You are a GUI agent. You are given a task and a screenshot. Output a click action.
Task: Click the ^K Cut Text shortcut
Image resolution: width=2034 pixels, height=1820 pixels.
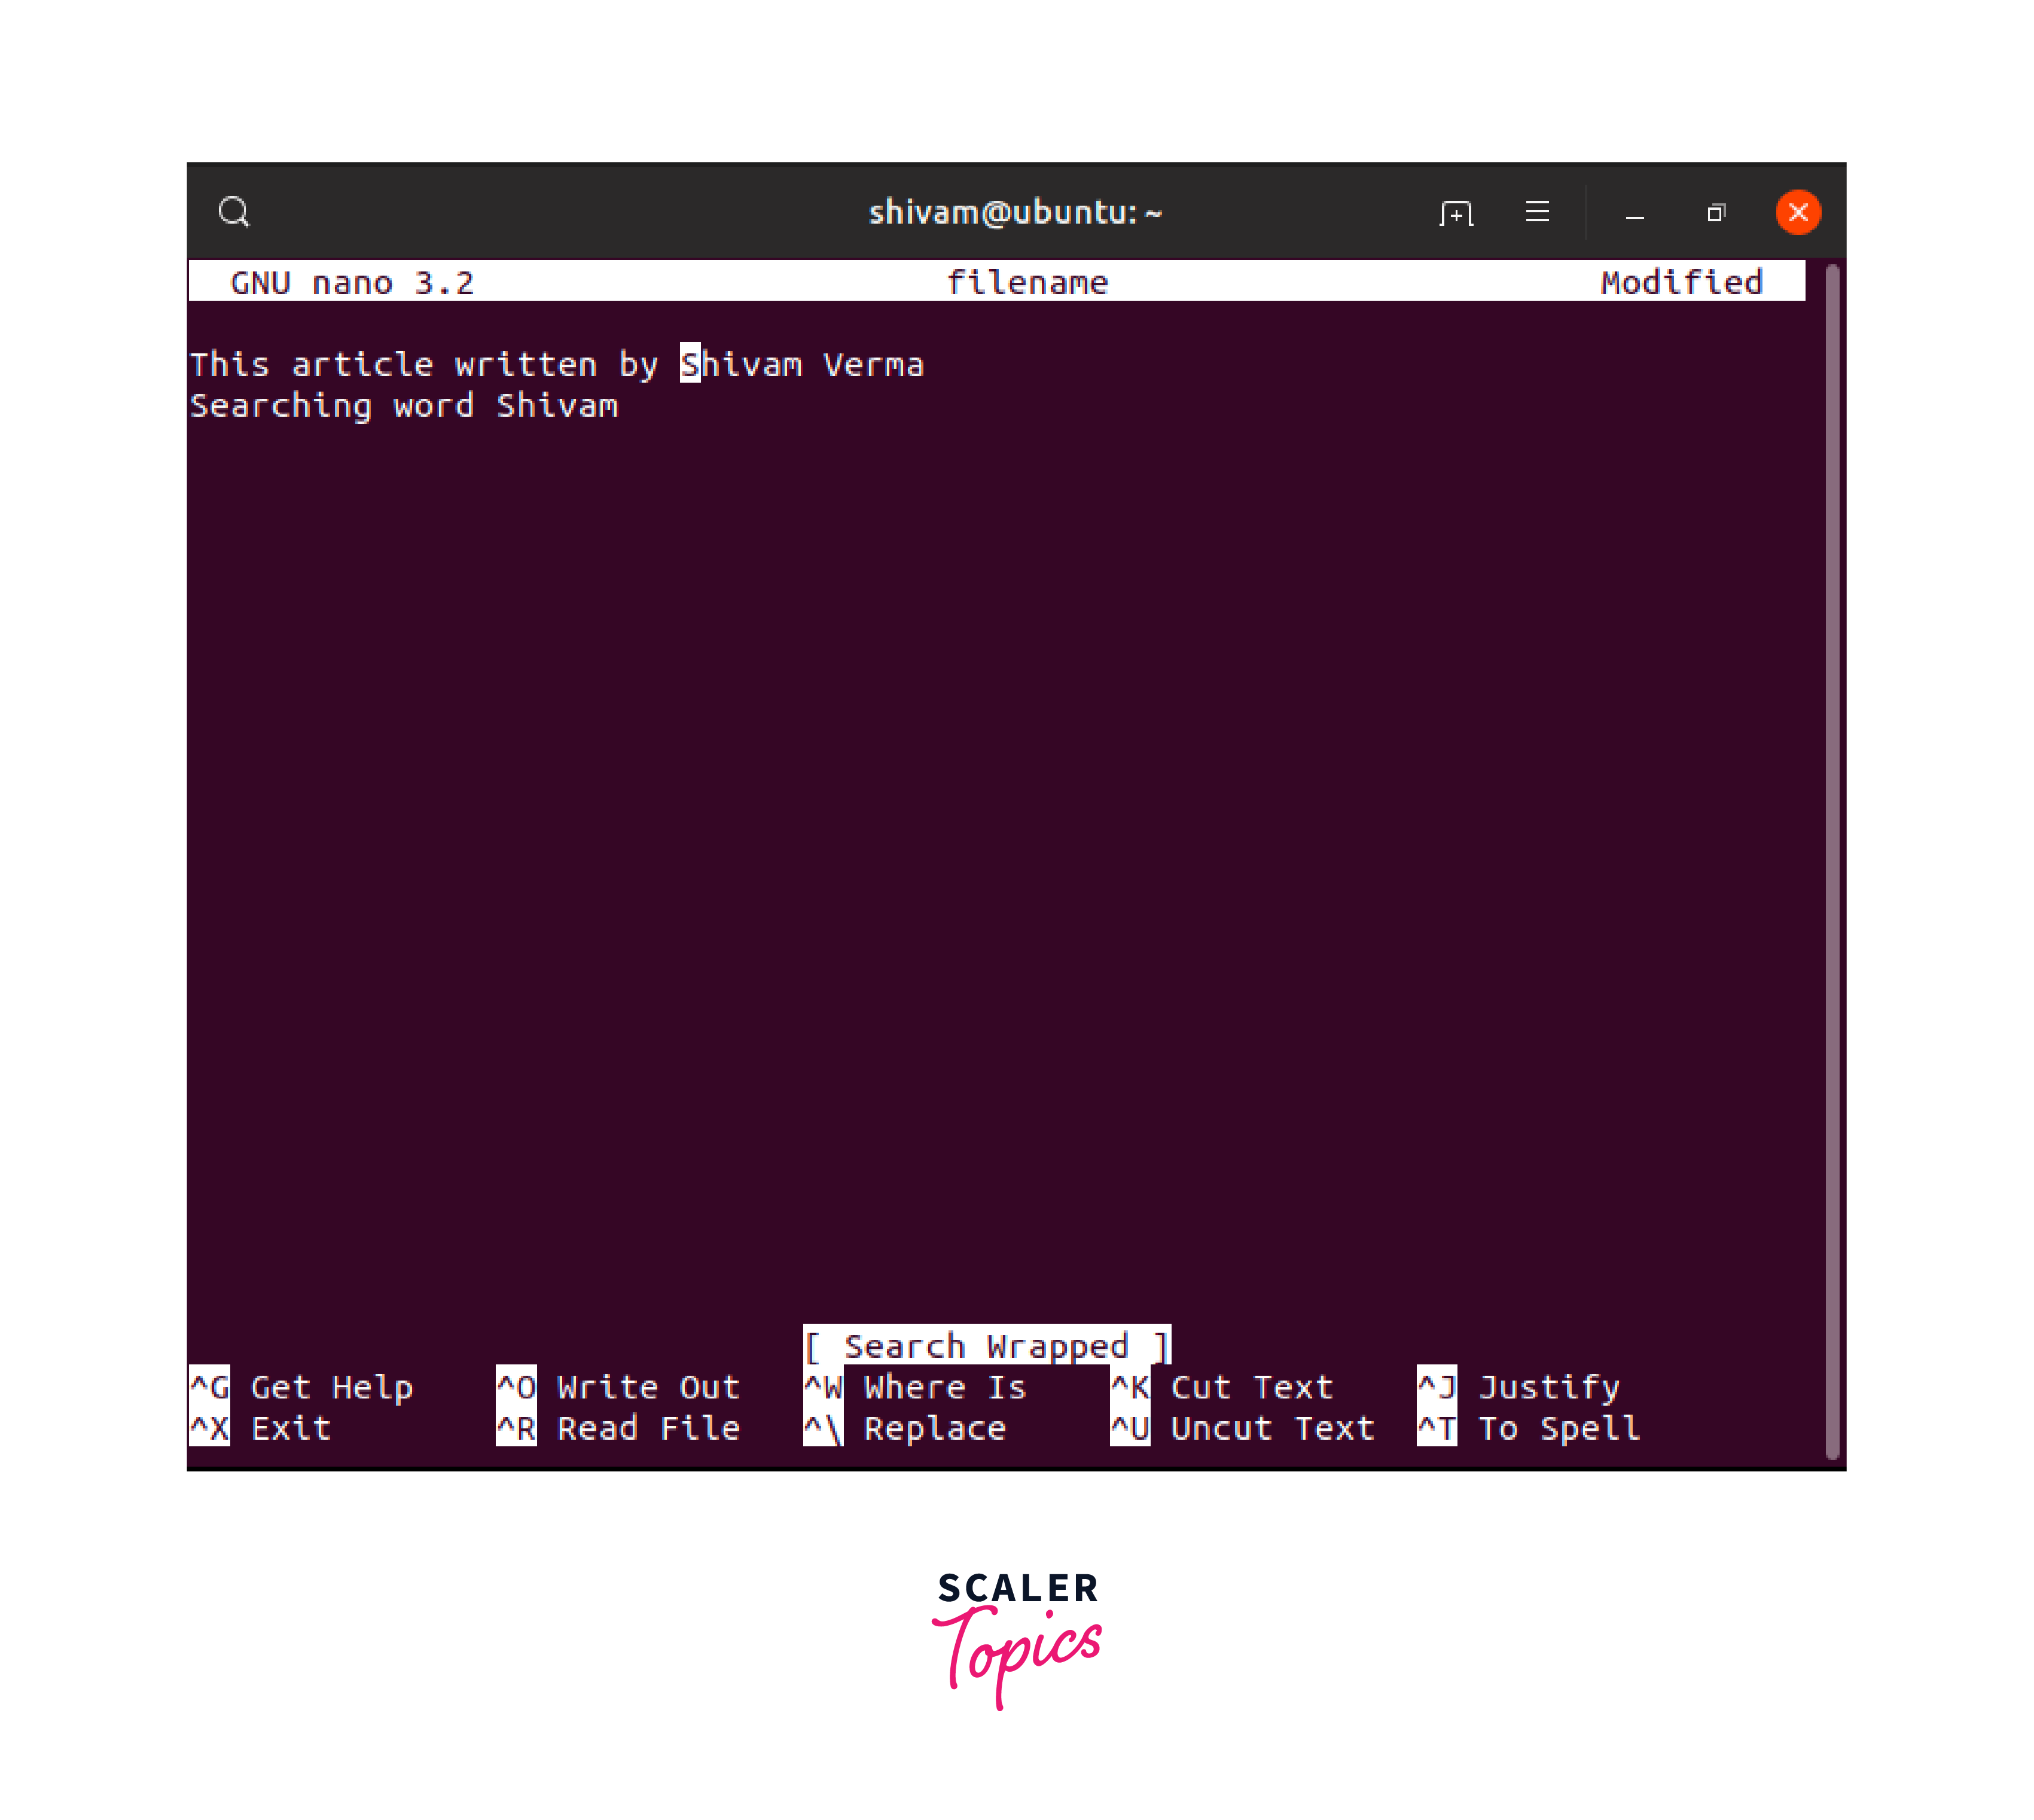[1222, 1387]
